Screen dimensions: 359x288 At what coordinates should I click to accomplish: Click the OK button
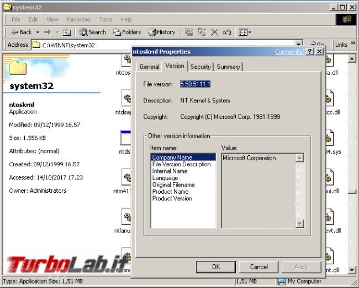pyautogui.click(x=215, y=267)
